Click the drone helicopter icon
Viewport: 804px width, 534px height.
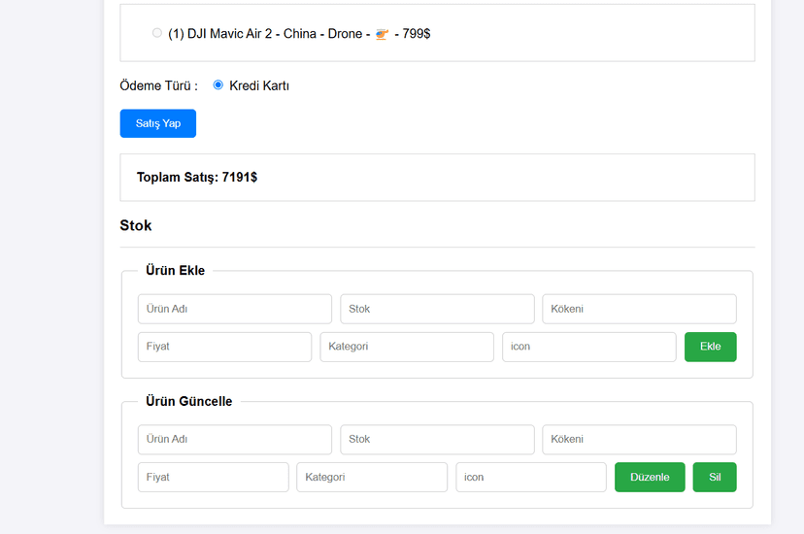tap(382, 34)
